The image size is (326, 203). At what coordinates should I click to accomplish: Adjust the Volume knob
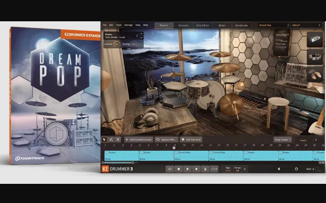click(x=117, y=44)
